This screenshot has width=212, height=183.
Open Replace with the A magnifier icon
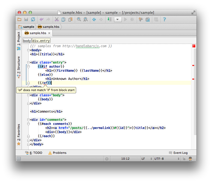pos(85,19)
